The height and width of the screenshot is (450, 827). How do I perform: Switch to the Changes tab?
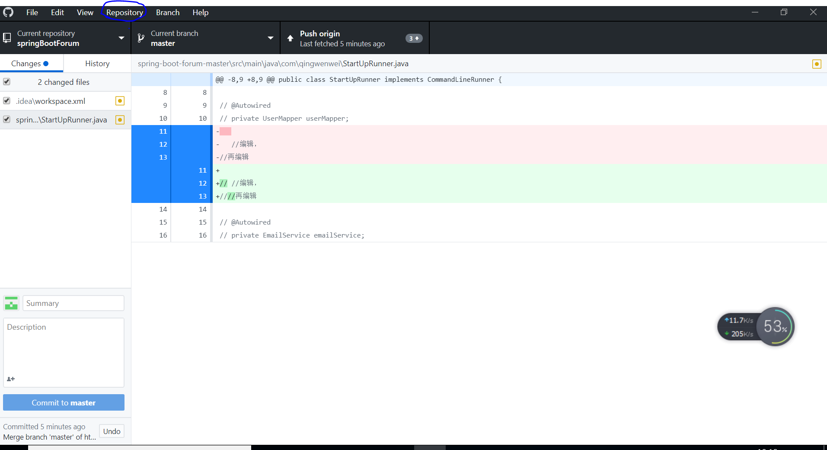click(32, 64)
